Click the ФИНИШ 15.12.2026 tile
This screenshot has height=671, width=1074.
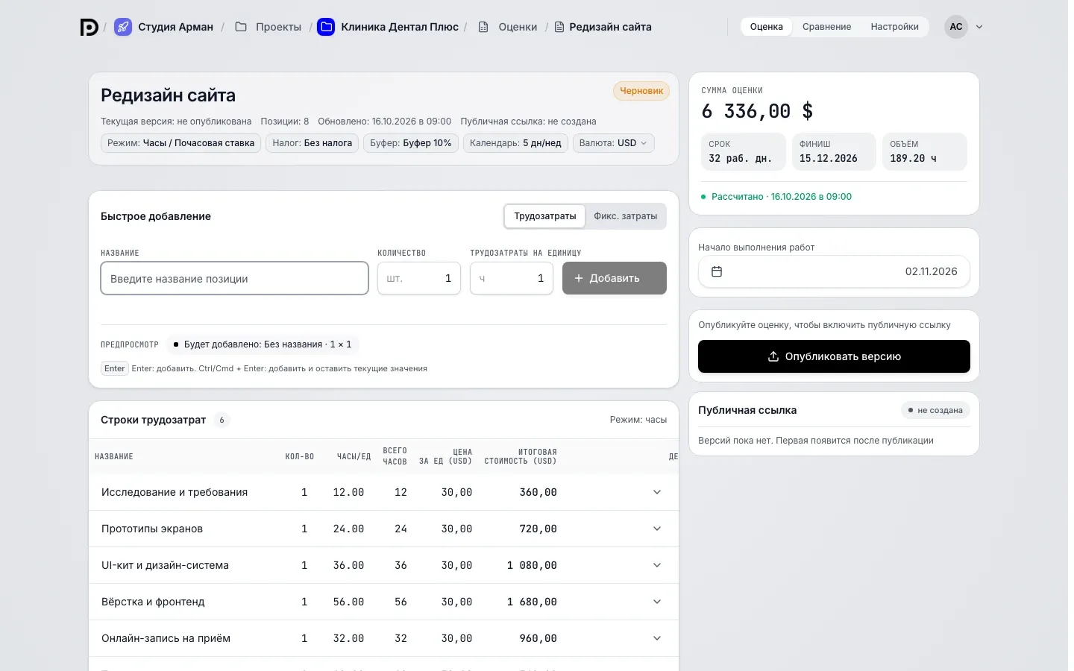(x=834, y=151)
